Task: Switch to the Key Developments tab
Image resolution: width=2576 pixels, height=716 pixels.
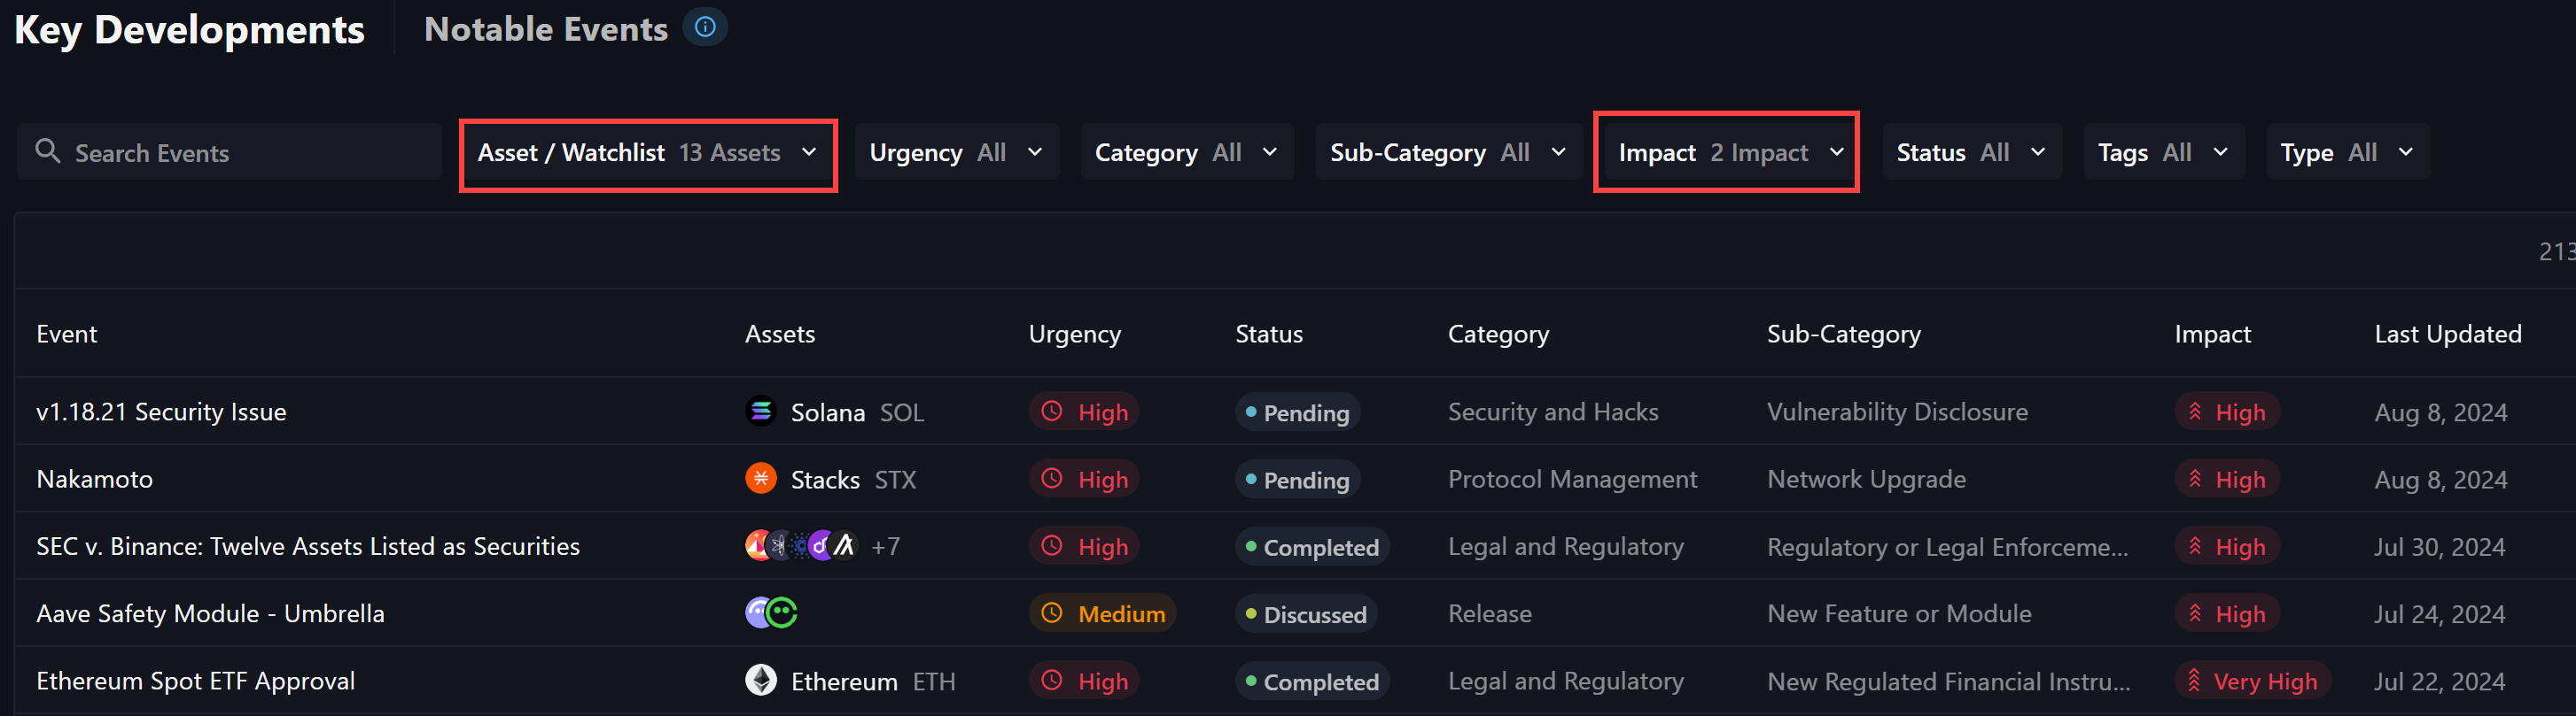Action: (x=190, y=30)
